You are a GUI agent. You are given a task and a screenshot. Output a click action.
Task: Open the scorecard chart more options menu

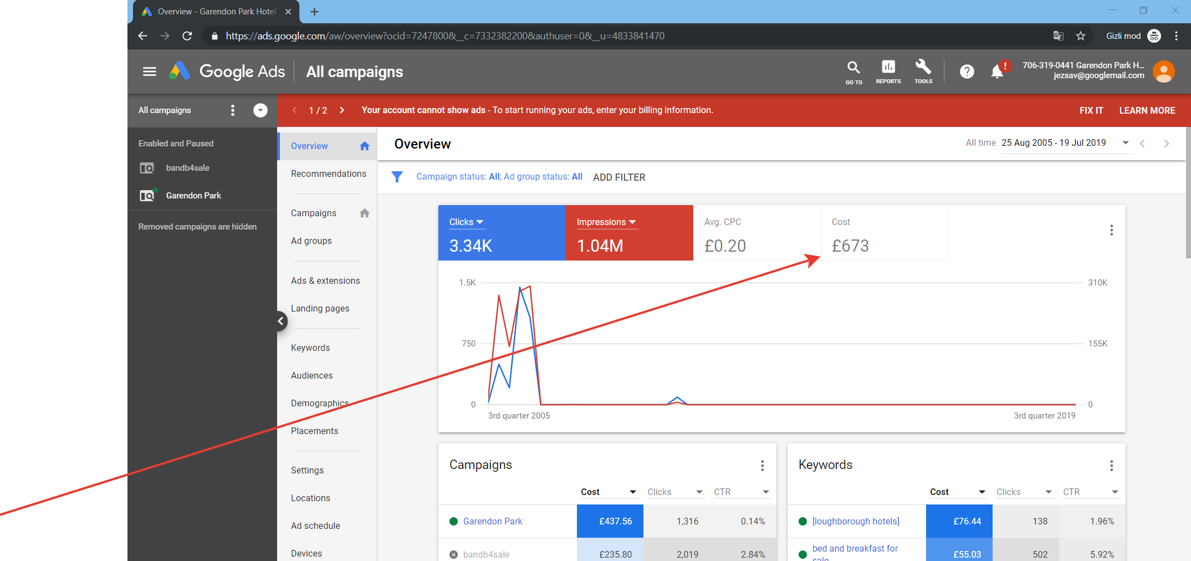click(x=1111, y=230)
